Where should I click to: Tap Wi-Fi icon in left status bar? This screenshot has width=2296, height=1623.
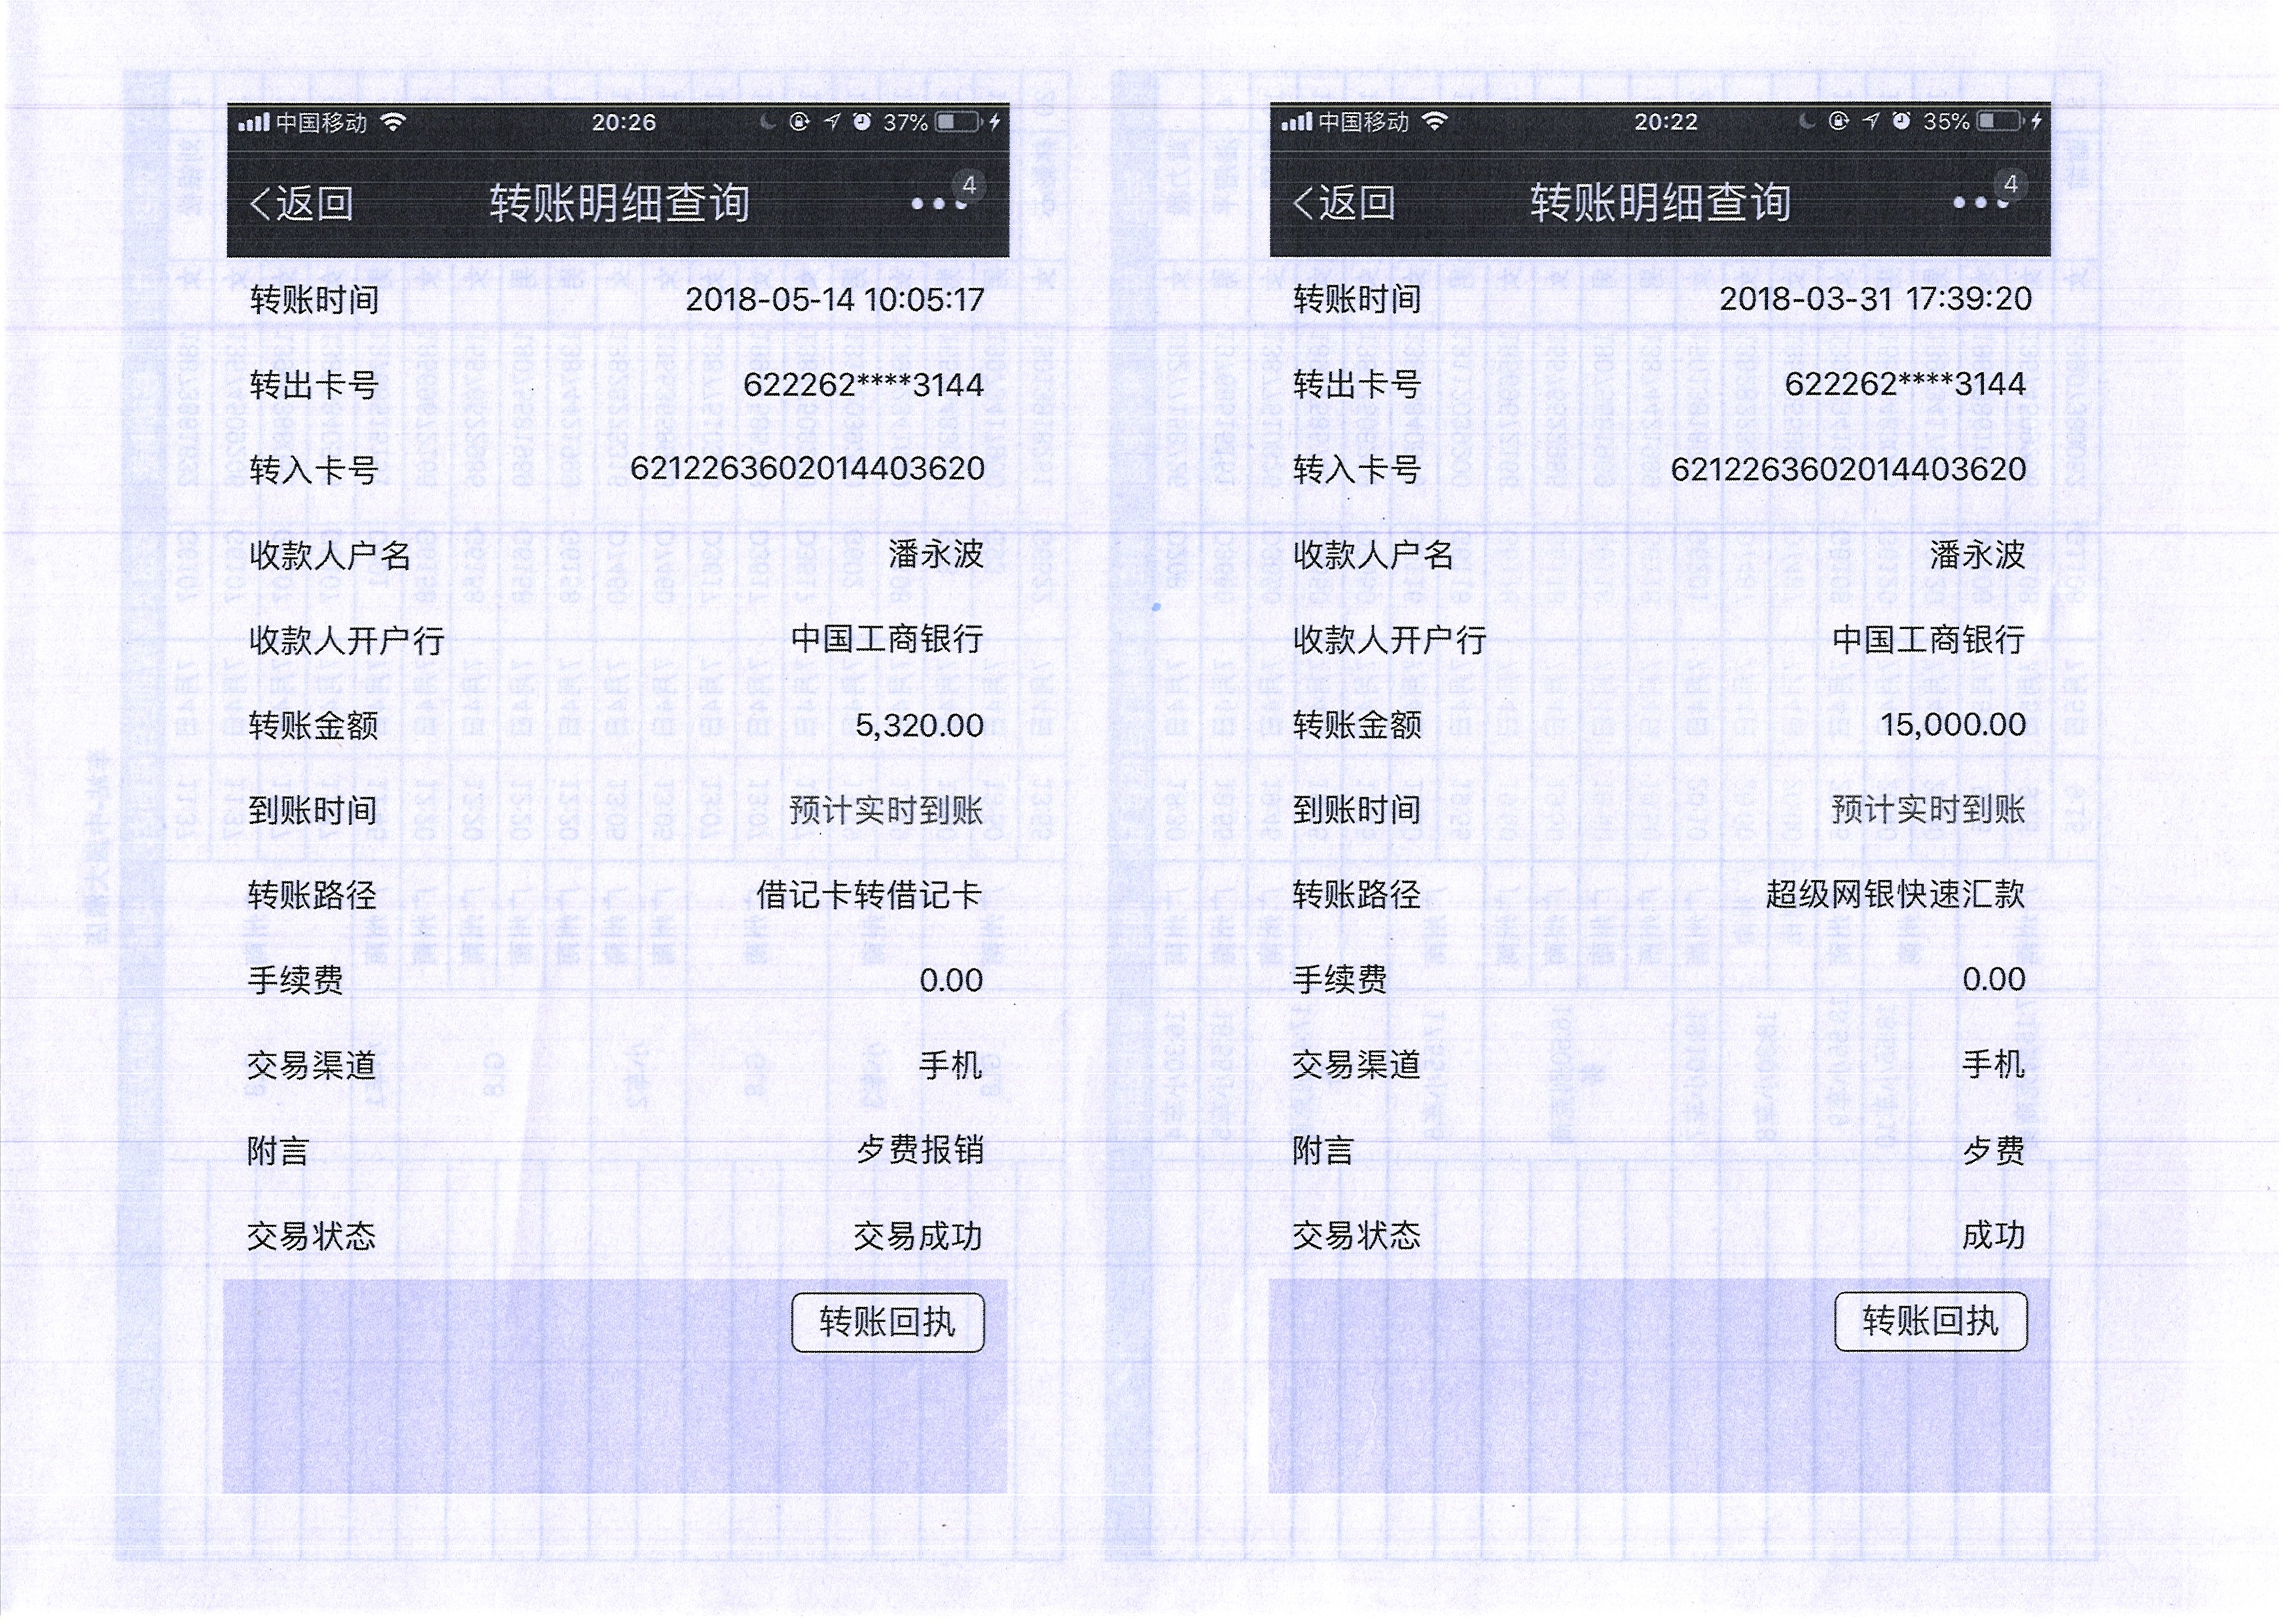click(394, 122)
